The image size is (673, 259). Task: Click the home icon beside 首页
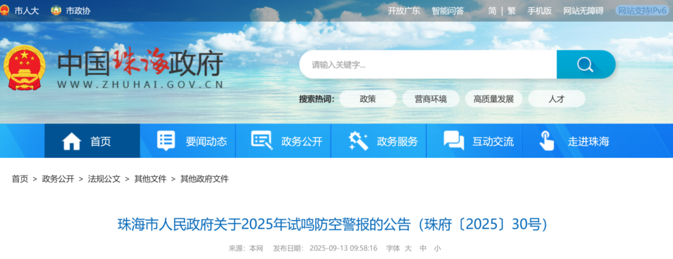(72, 141)
